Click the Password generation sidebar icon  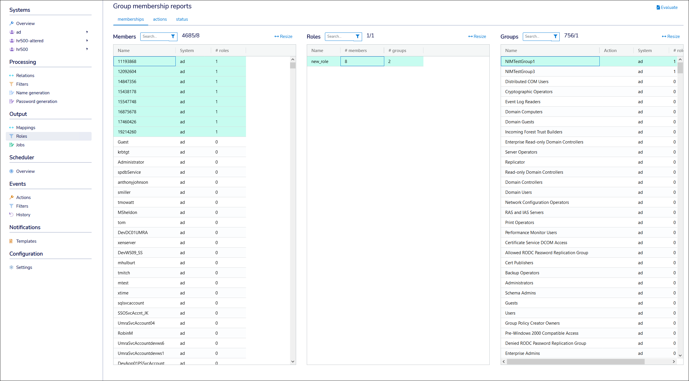tap(12, 101)
